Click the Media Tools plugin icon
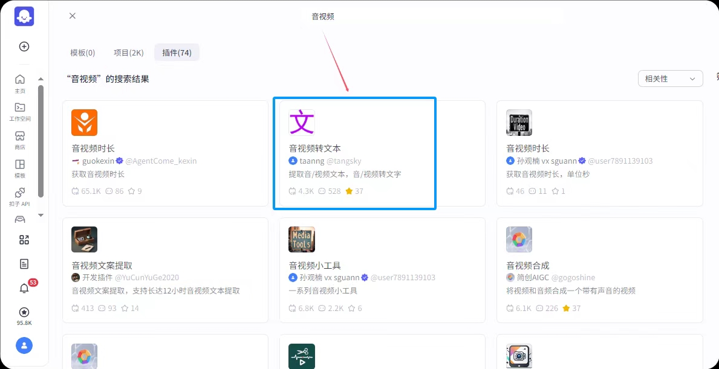 (x=302, y=239)
